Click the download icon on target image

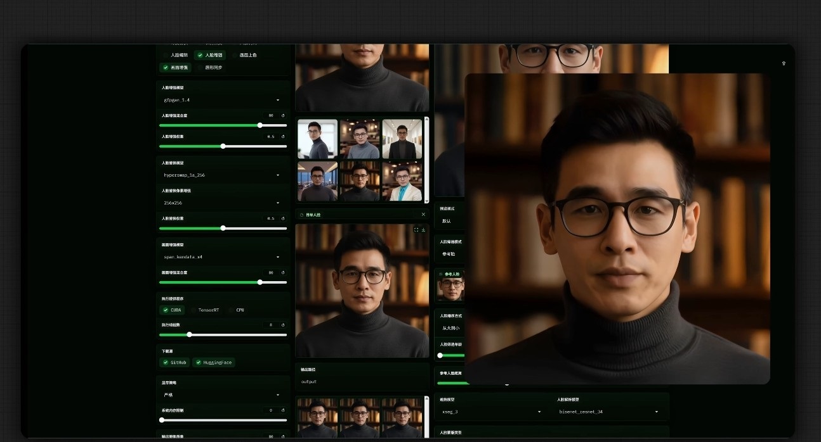click(x=423, y=230)
